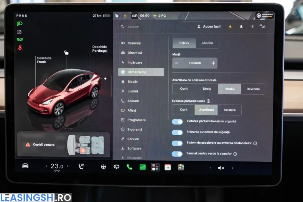Viewport: 303px width, 202px height.
Task: Activate the windshield wipers icon
Action: tap(116, 167)
